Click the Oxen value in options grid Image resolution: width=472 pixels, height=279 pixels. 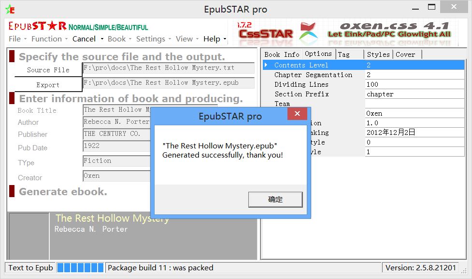click(415, 113)
